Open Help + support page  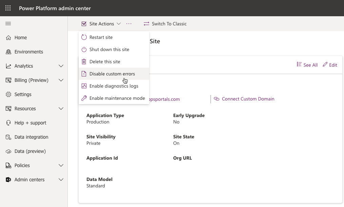(x=30, y=123)
